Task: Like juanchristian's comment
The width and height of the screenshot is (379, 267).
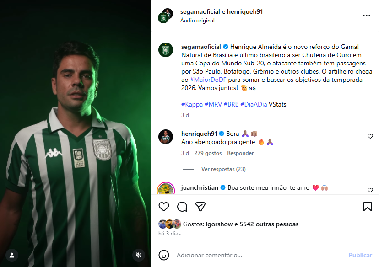Action: click(x=370, y=190)
